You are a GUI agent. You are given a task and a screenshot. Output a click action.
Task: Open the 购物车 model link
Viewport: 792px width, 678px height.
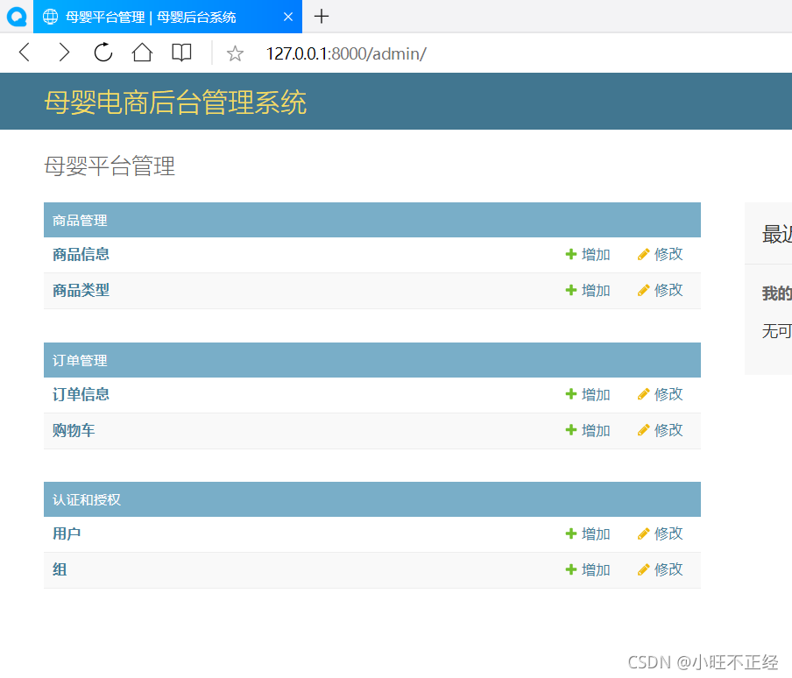coord(74,430)
